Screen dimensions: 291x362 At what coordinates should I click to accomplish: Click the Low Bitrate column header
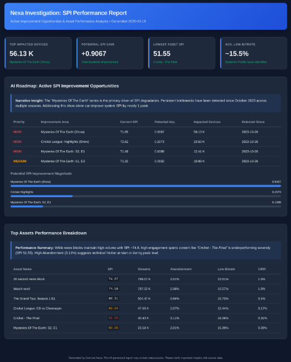(226, 269)
